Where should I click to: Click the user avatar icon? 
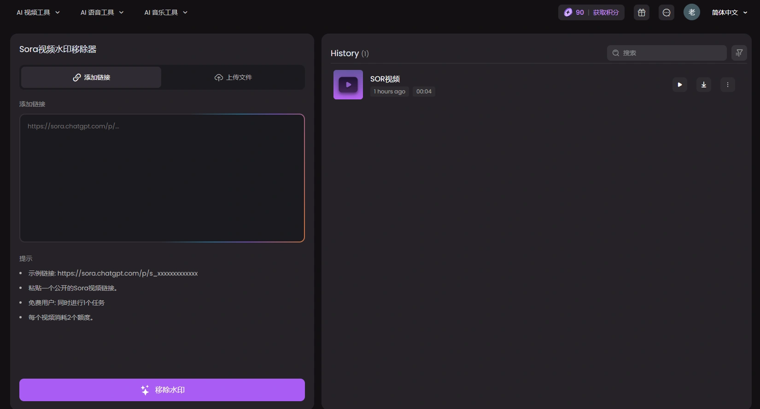click(691, 12)
